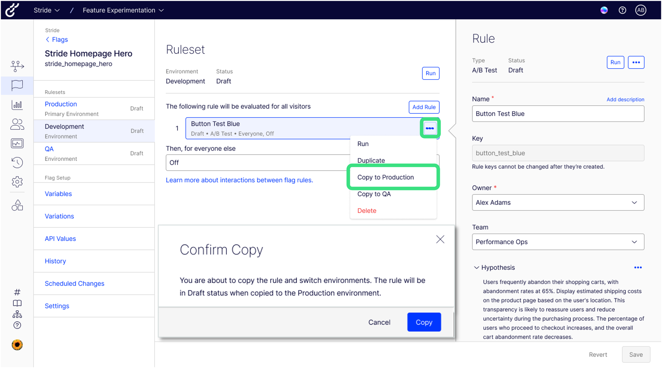Open API Values in Flag Setup
The height and width of the screenshot is (368, 662).
click(60, 238)
